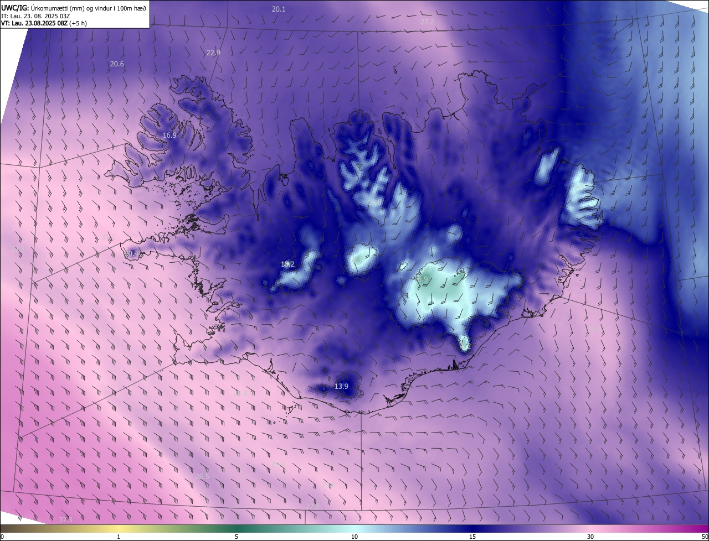
Task: Click the 26.5 value label in the southwest sea
Action: click(x=203, y=477)
